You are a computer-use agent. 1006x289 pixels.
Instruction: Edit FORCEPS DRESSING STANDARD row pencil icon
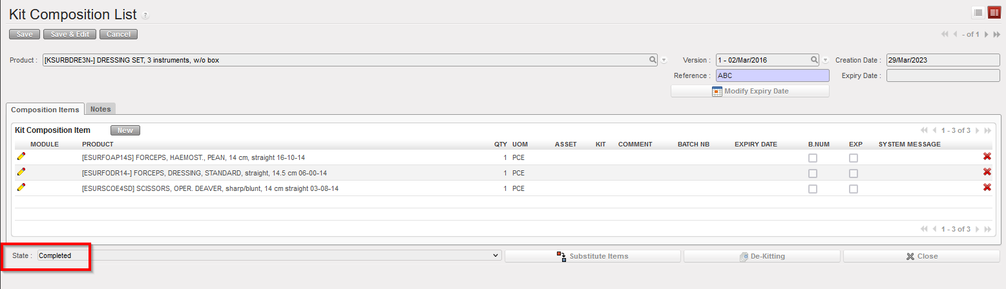click(x=21, y=172)
